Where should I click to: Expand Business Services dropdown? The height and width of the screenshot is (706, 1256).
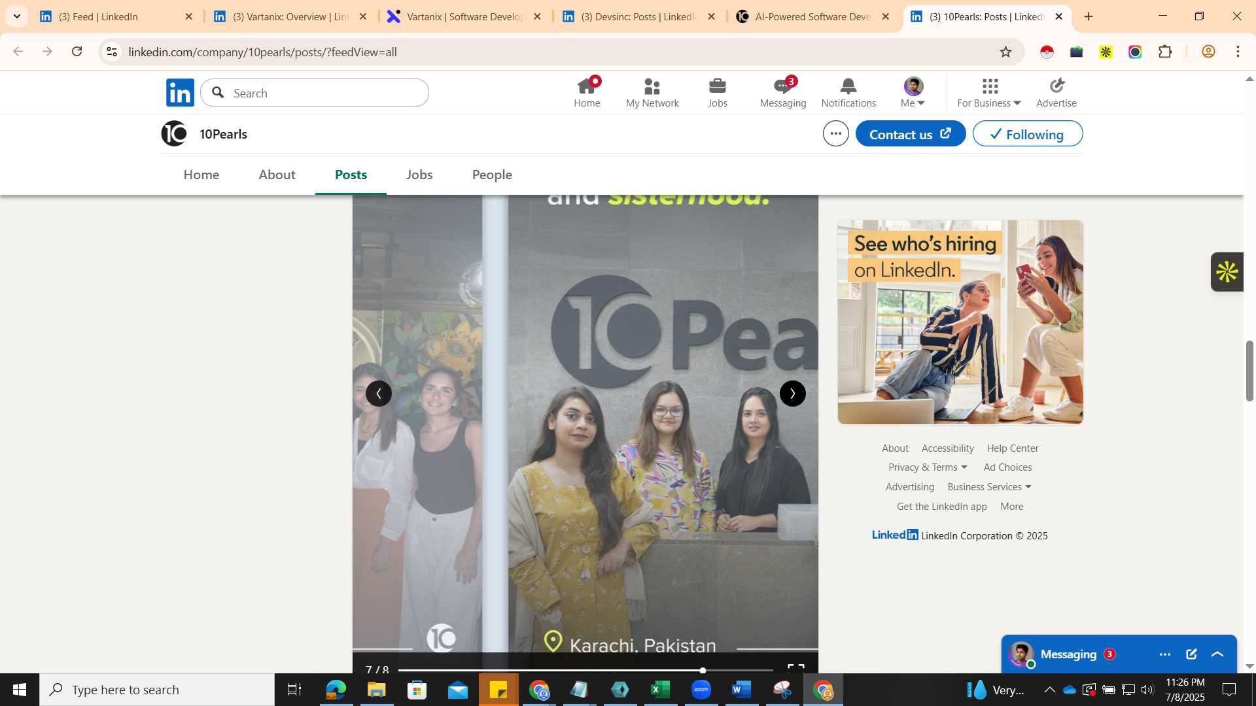pos(989,487)
